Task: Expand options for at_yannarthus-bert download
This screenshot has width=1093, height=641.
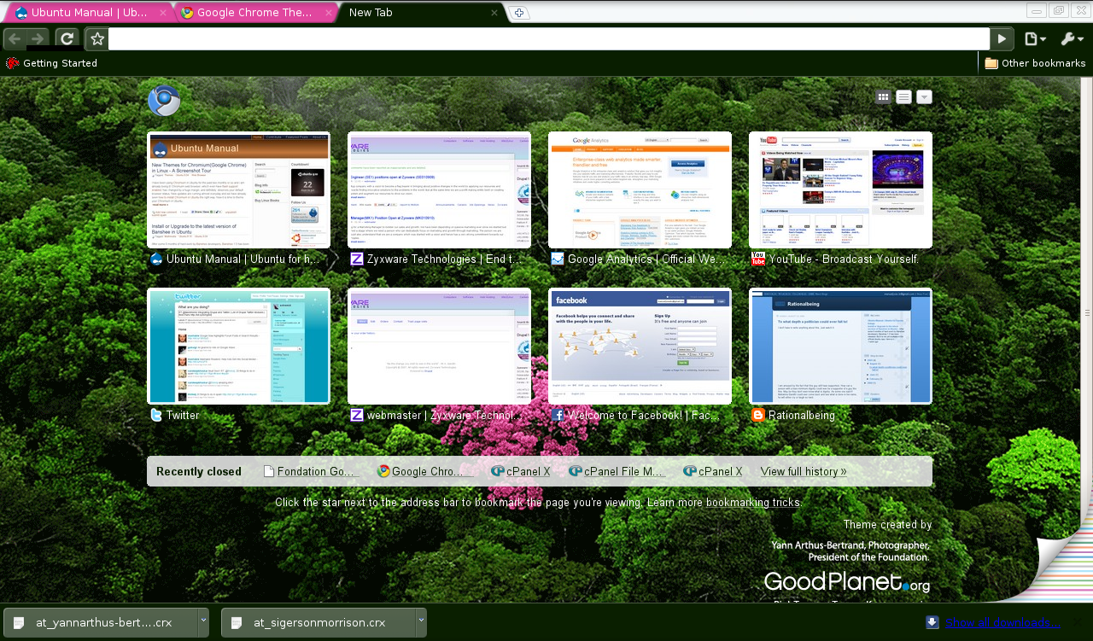Action: [202, 622]
